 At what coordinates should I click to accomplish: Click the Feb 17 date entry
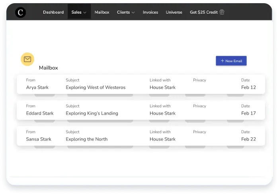point(248,113)
